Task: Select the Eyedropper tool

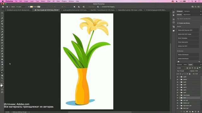Action: [x=2, y=32]
